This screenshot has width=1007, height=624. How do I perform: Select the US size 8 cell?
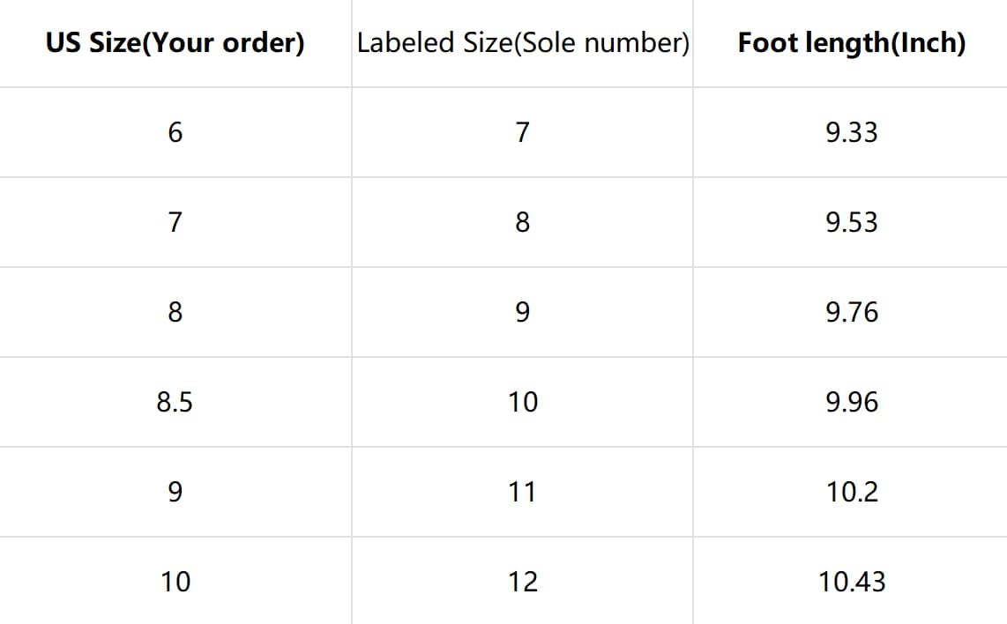tap(175, 312)
